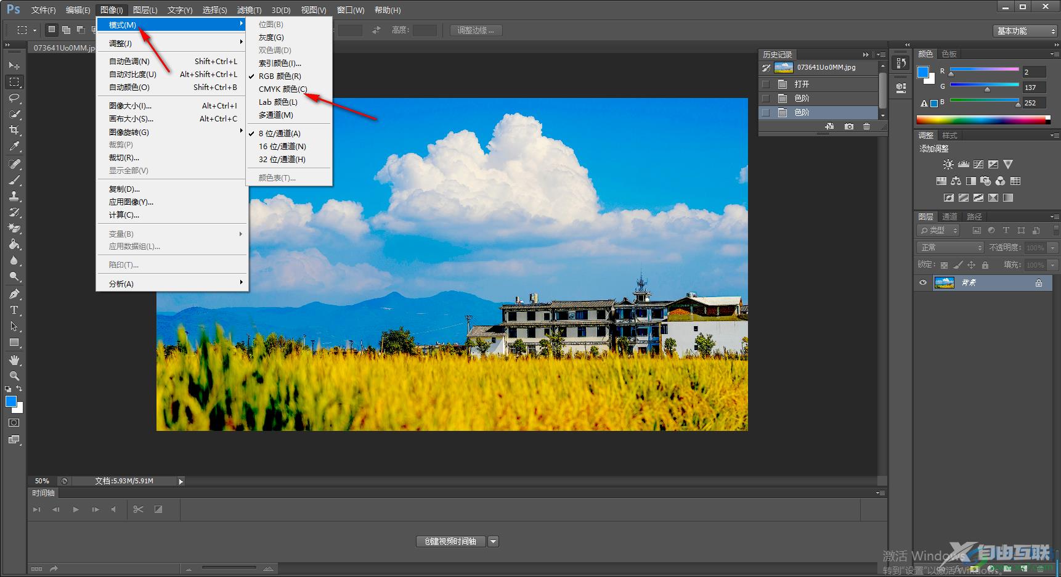Screen dimensions: 1061x577
Task: Select the Path Selection tool
Action: [14, 326]
